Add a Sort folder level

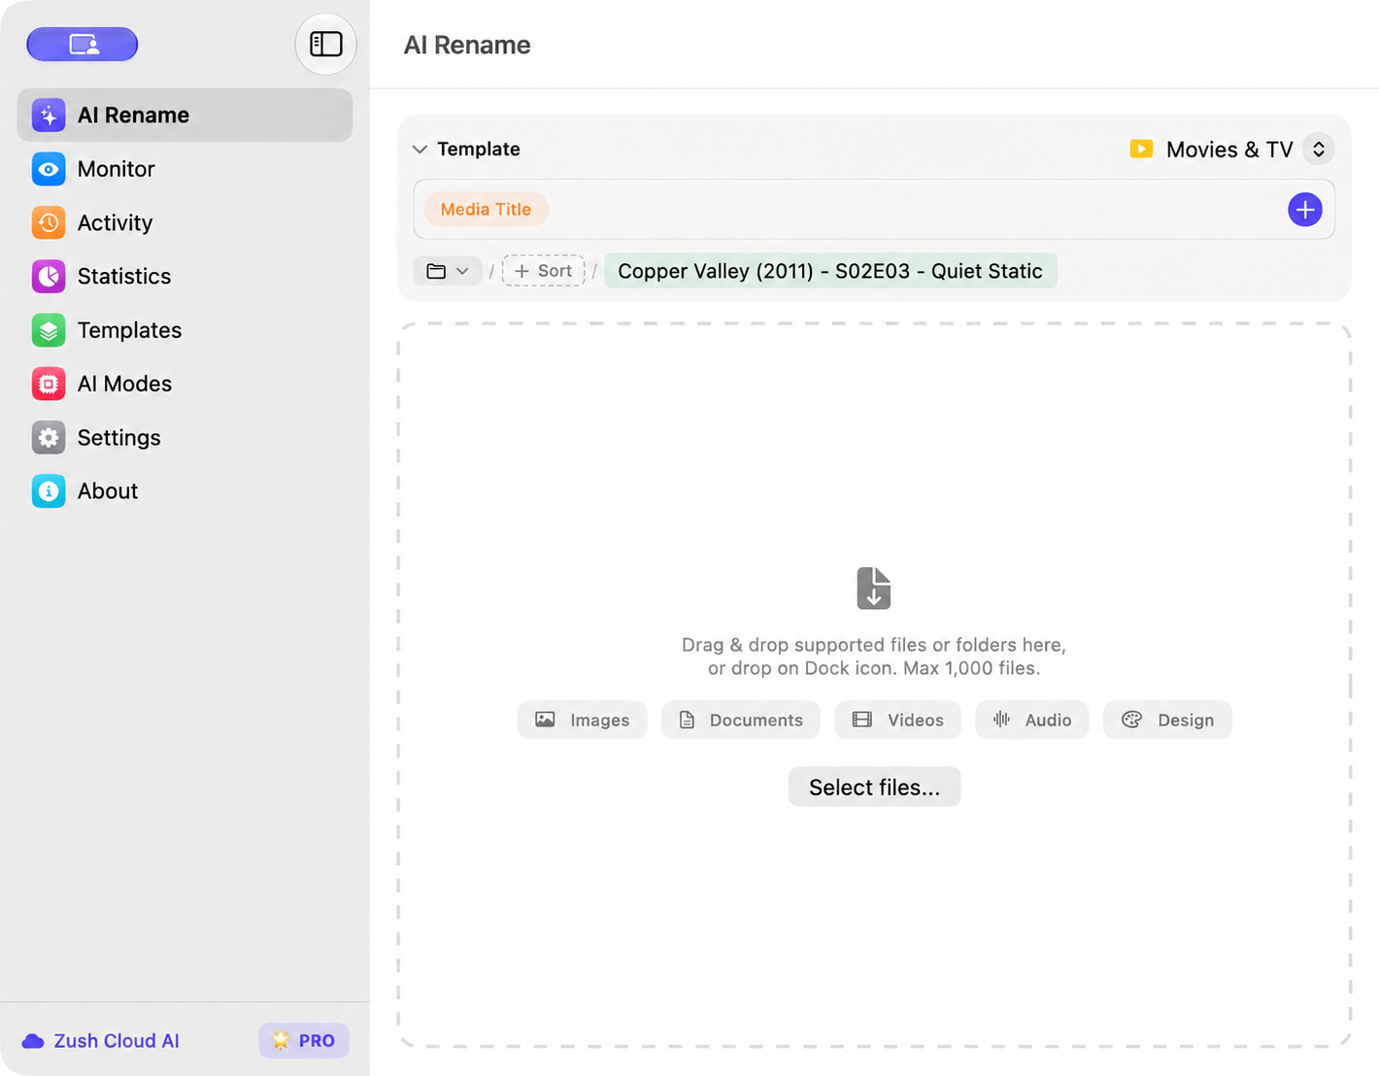pos(543,271)
